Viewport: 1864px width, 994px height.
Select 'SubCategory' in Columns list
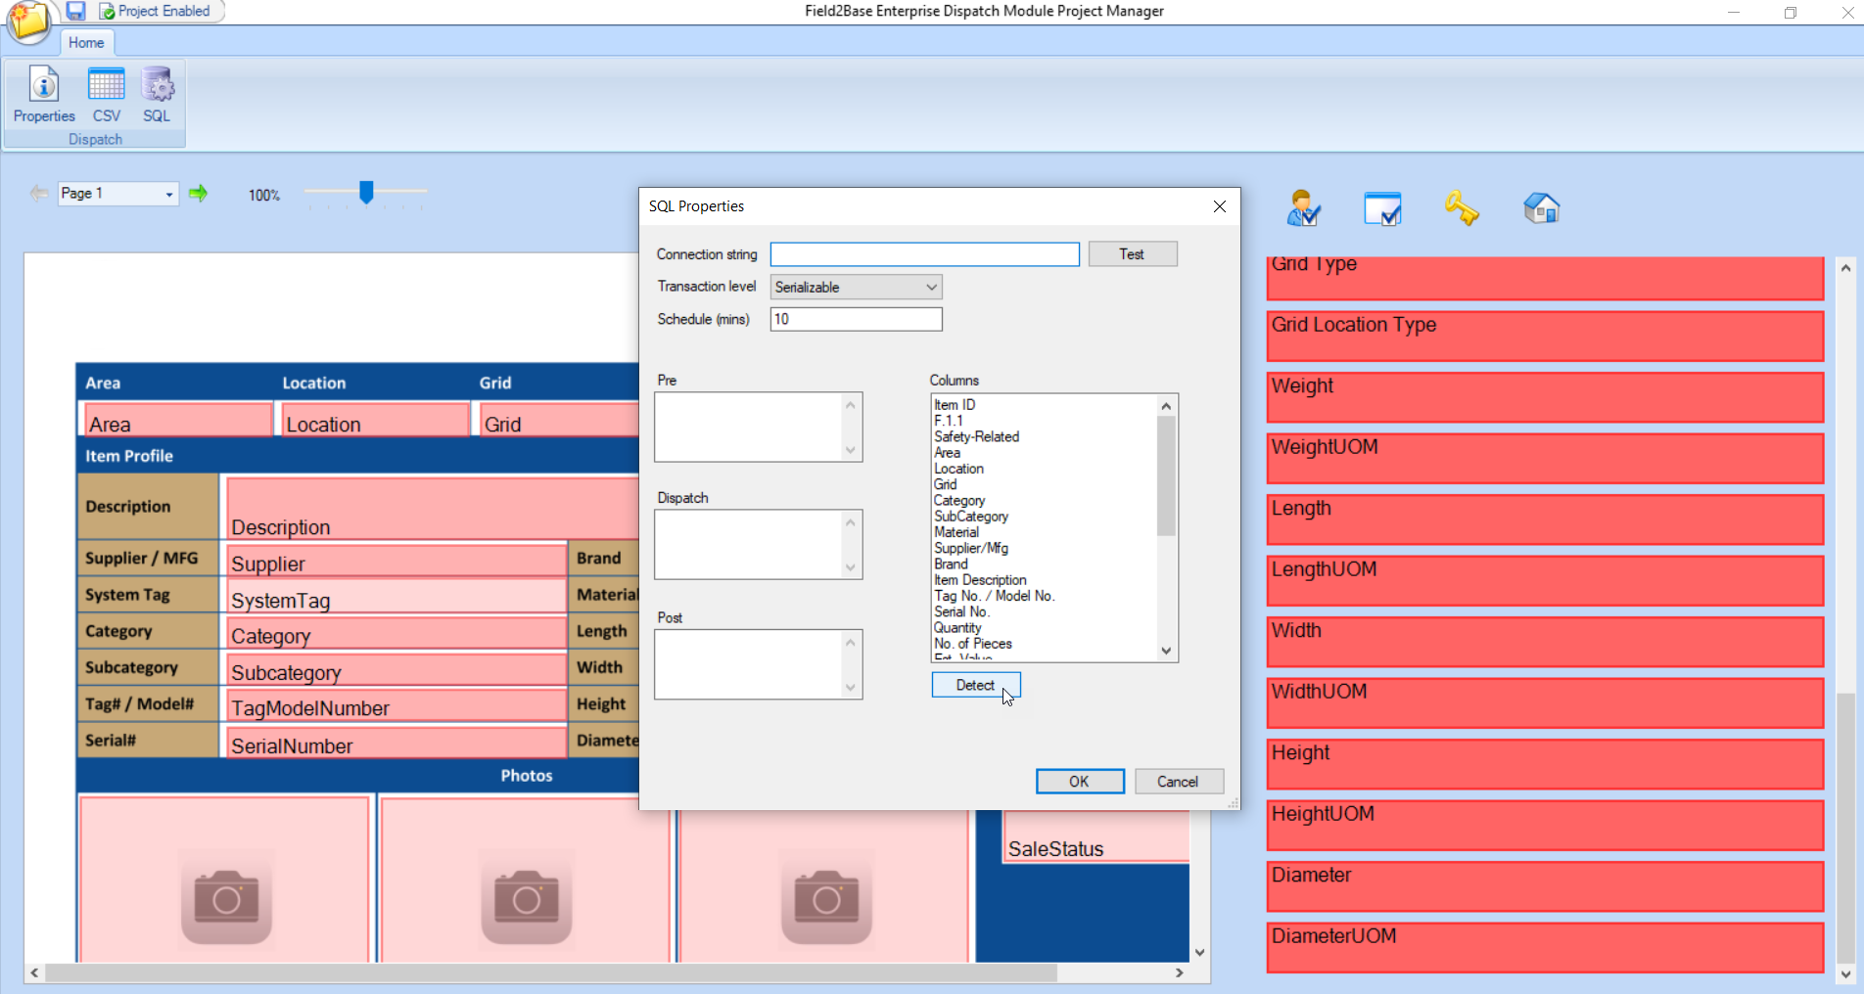click(x=970, y=517)
